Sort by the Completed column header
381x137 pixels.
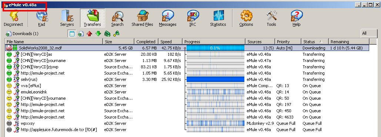(146, 42)
